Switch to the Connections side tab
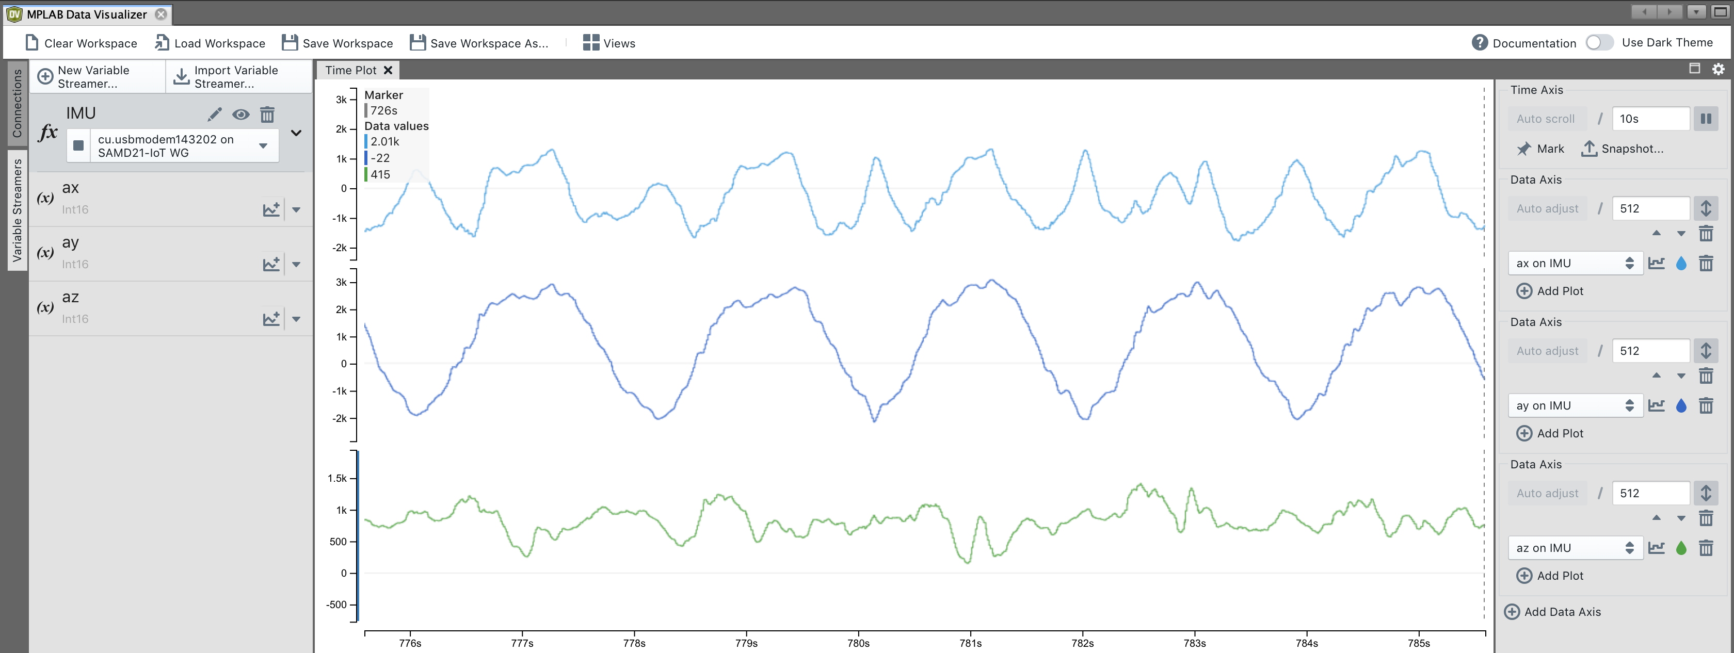 (17, 103)
